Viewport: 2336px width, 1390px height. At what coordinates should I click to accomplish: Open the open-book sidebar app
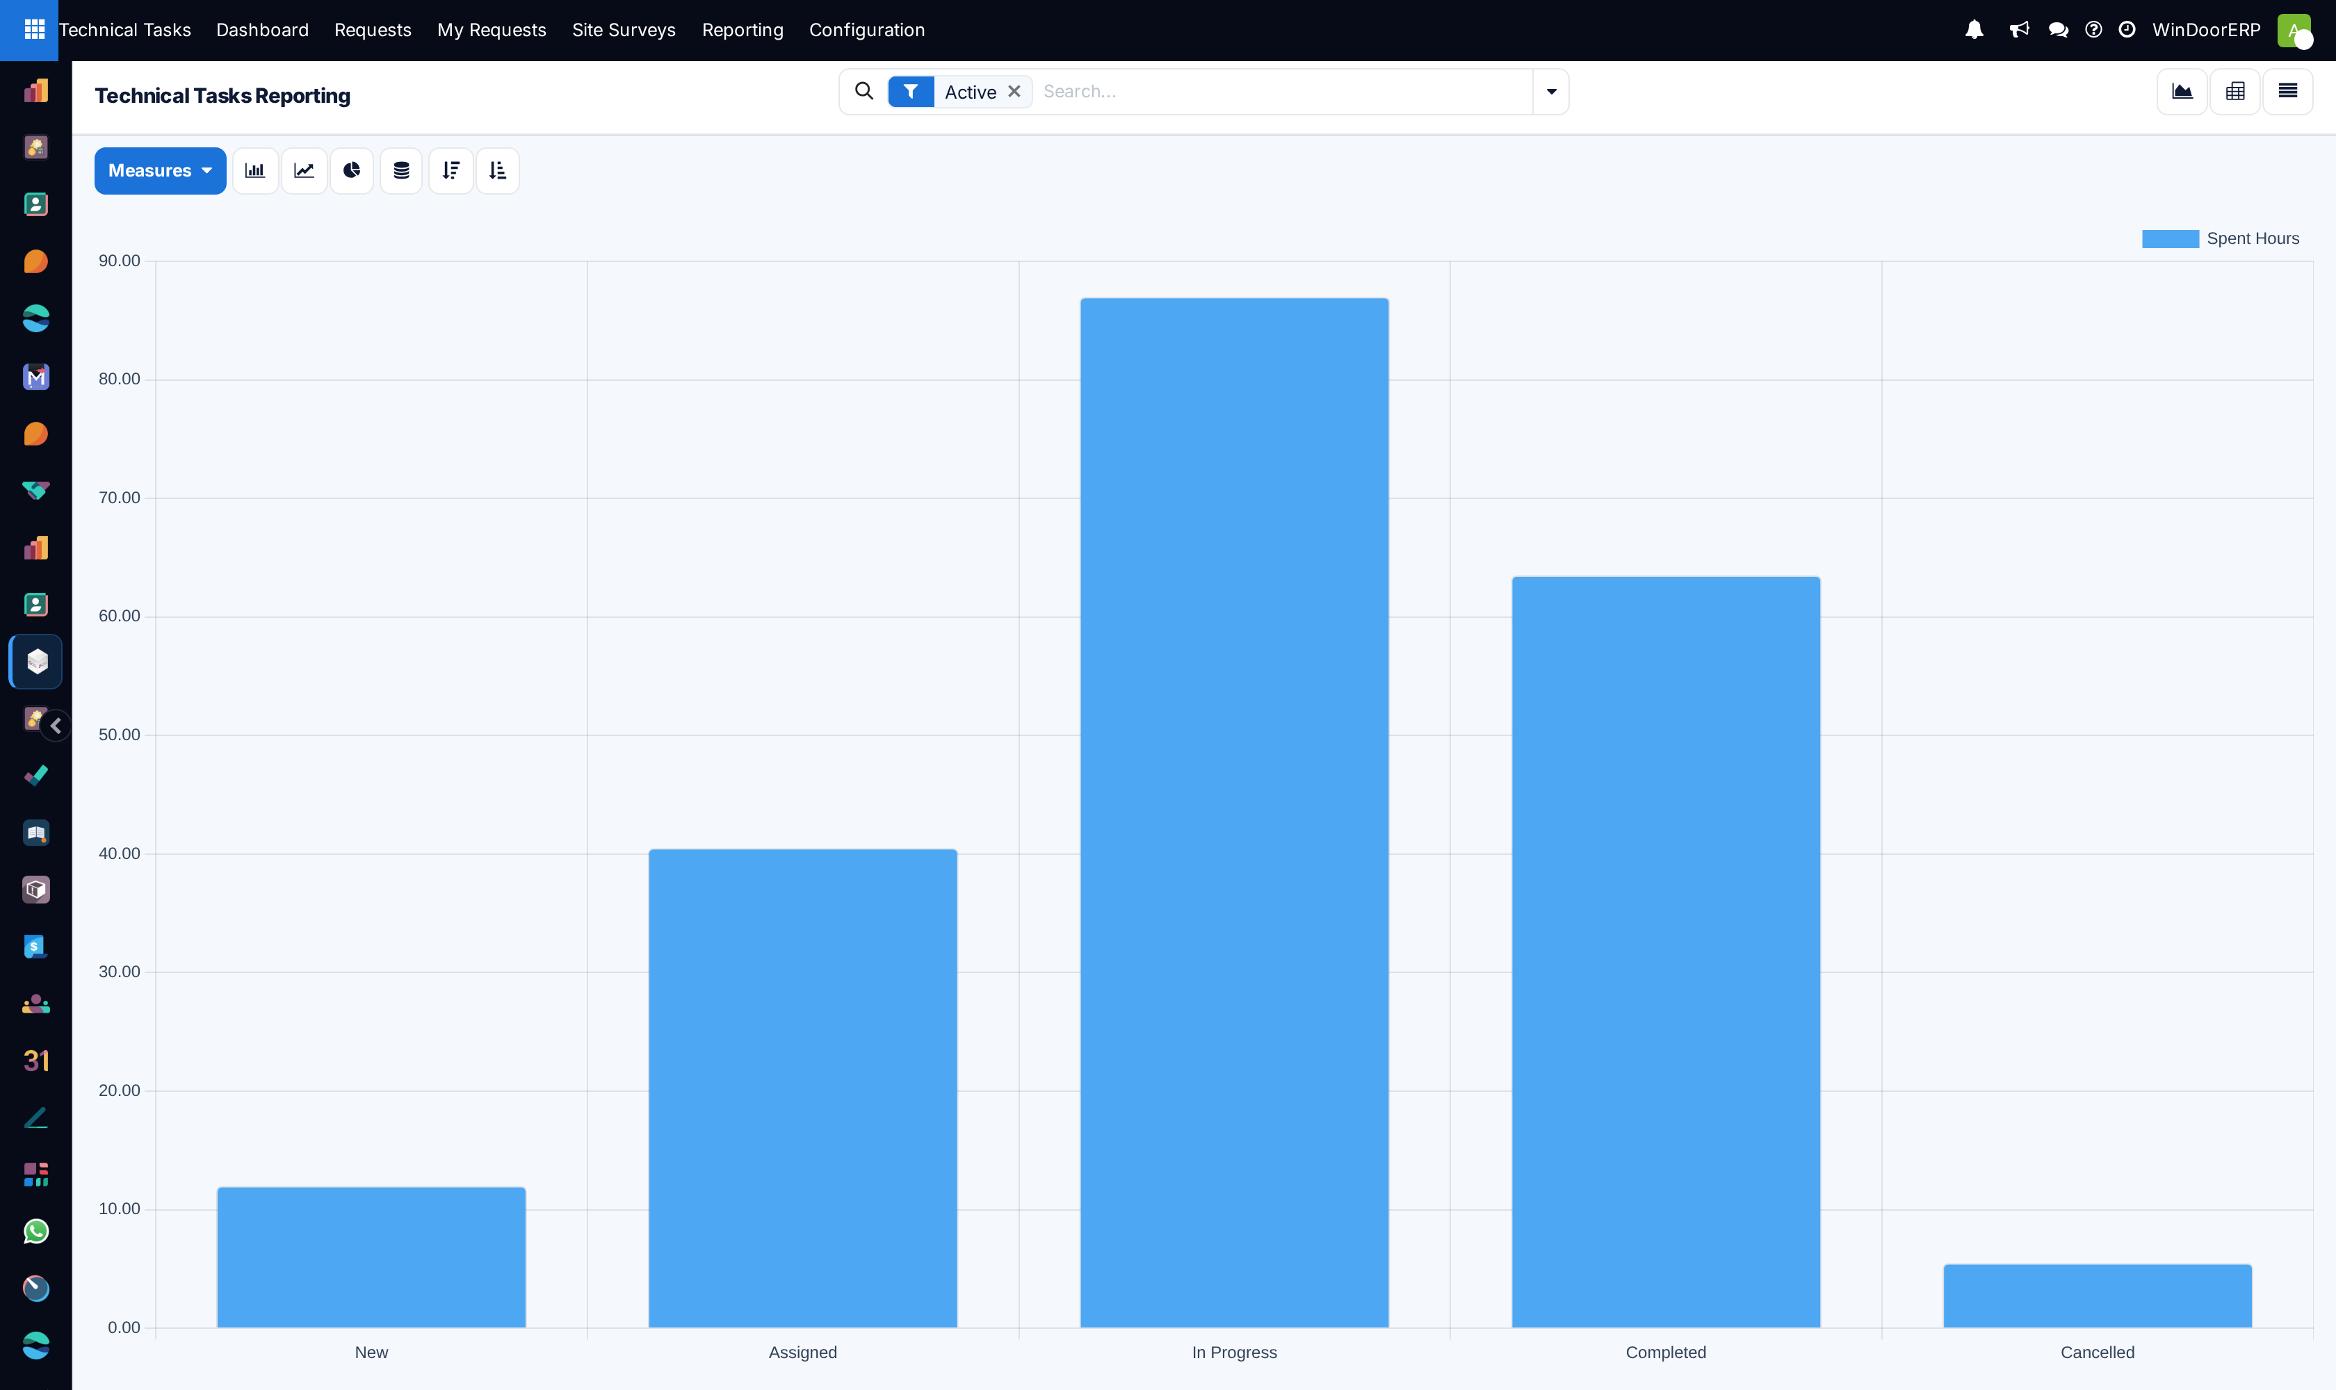point(35,833)
